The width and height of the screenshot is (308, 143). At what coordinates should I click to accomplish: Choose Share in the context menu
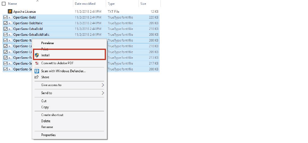click(x=45, y=77)
